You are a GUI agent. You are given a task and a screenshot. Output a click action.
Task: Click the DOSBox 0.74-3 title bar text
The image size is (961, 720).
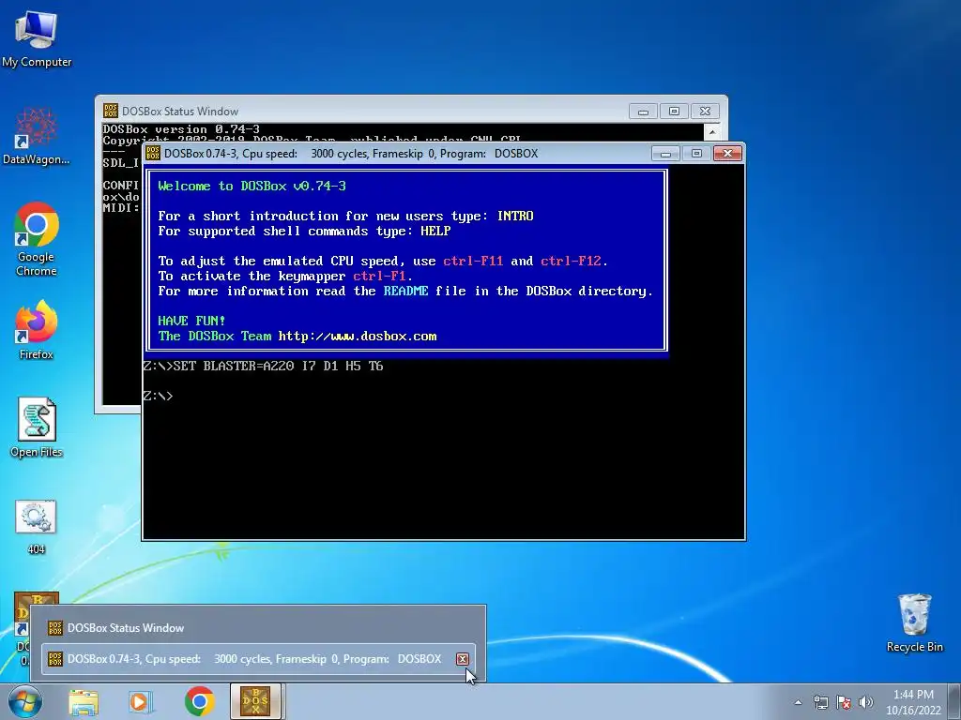point(351,154)
